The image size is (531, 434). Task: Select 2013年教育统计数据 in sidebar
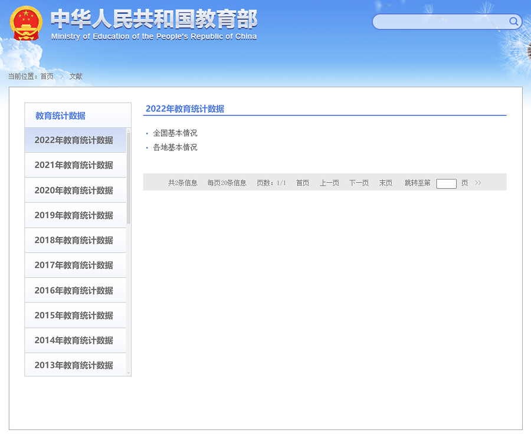[x=74, y=365]
